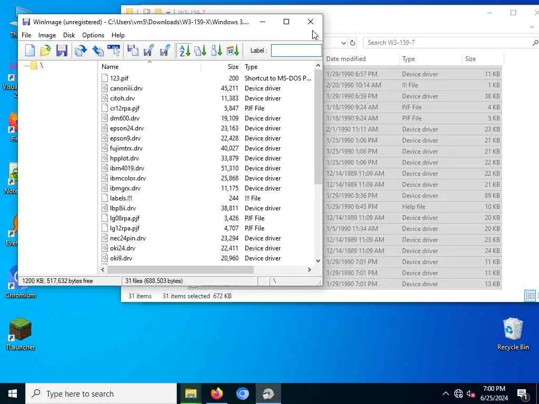
Task: Select citoh.drv in file list
Action: (122, 98)
